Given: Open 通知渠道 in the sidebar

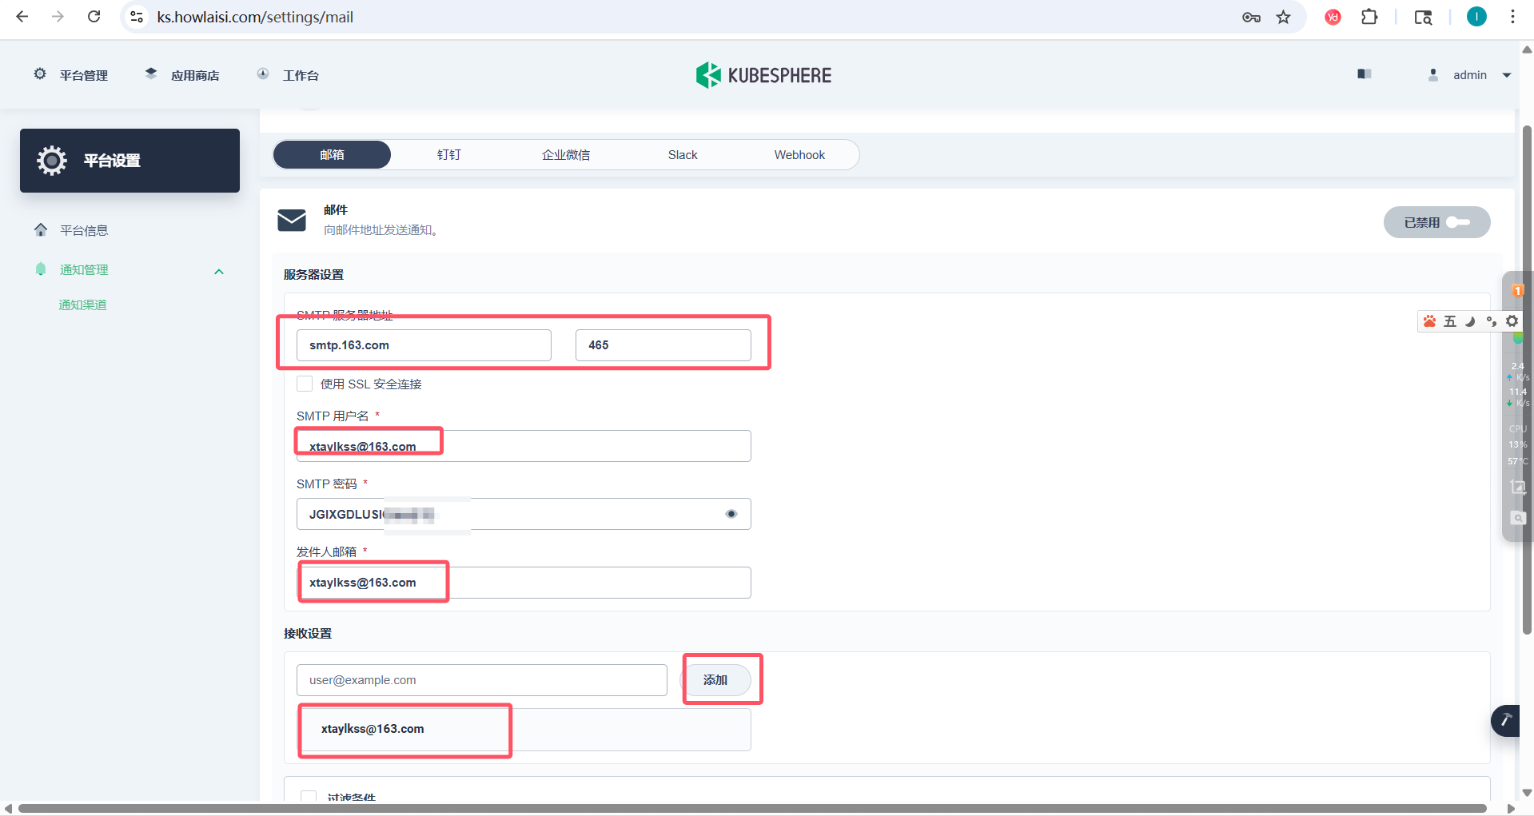Looking at the screenshot, I should point(82,305).
